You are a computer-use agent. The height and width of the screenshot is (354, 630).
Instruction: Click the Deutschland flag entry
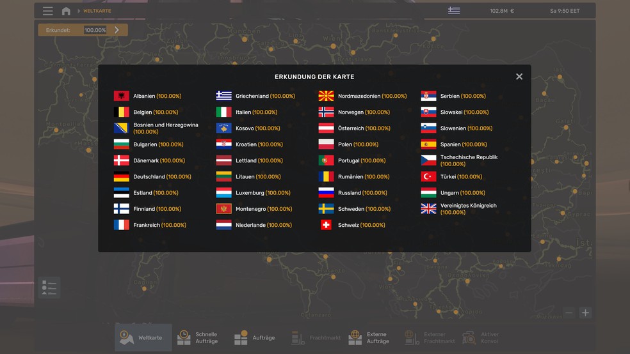pos(122,177)
